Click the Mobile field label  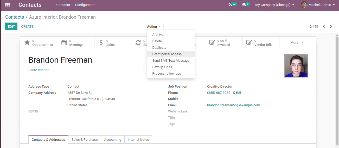pos(173,99)
